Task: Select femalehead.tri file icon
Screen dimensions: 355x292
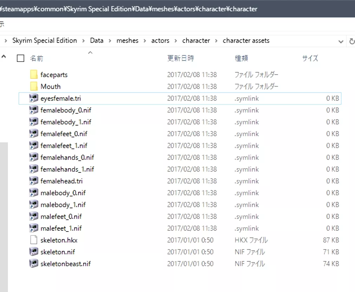Action: click(34, 180)
